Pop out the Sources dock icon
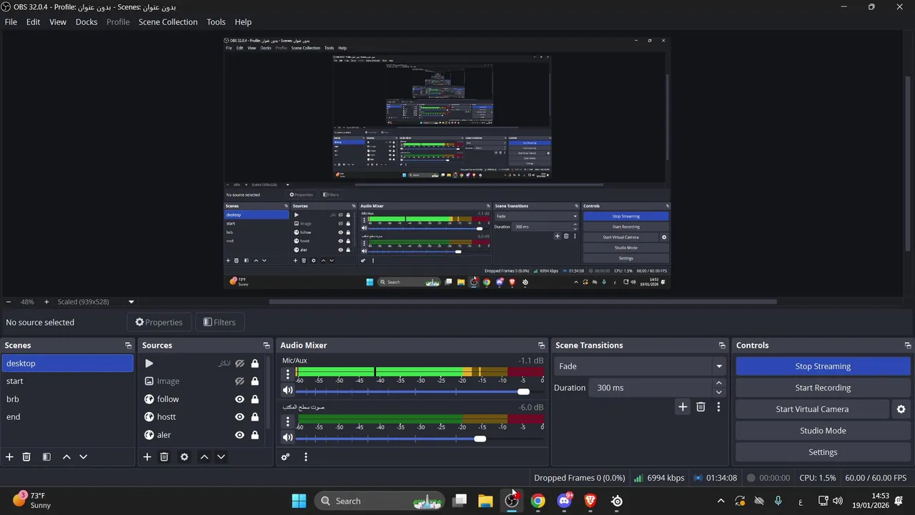Viewport: 915px width, 515px height. (267, 345)
